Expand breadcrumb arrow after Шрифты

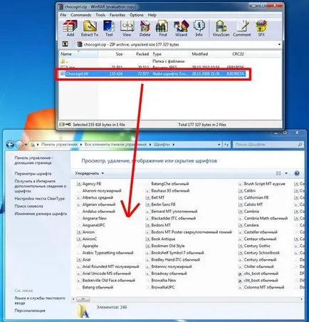click(x=174, y=145)
